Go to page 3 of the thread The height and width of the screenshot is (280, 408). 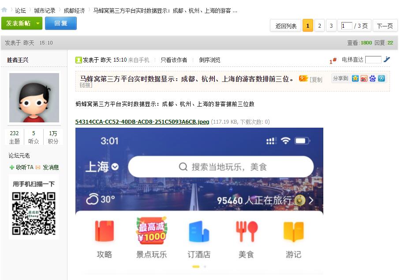click(x=331, y=26)
